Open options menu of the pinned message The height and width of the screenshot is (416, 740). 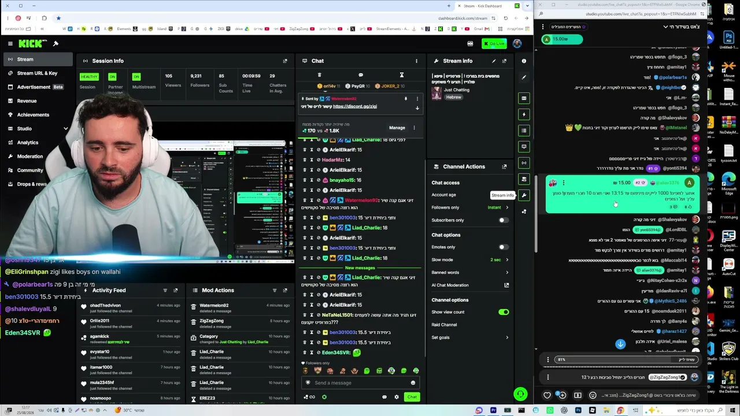[417, 99]
